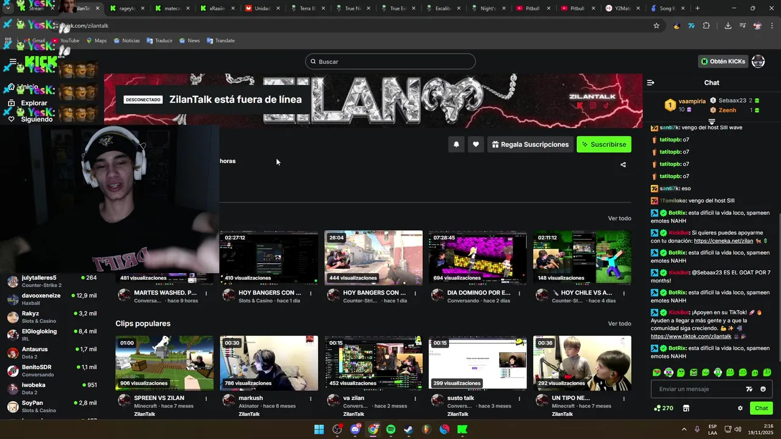Open davooxeneize channel in sidebar
This screenshot has height=439, width=781.
coord(52,299)
